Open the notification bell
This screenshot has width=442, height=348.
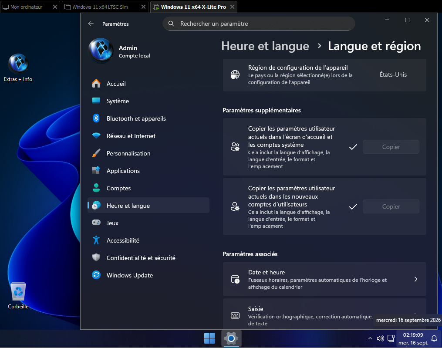point(435,338)
